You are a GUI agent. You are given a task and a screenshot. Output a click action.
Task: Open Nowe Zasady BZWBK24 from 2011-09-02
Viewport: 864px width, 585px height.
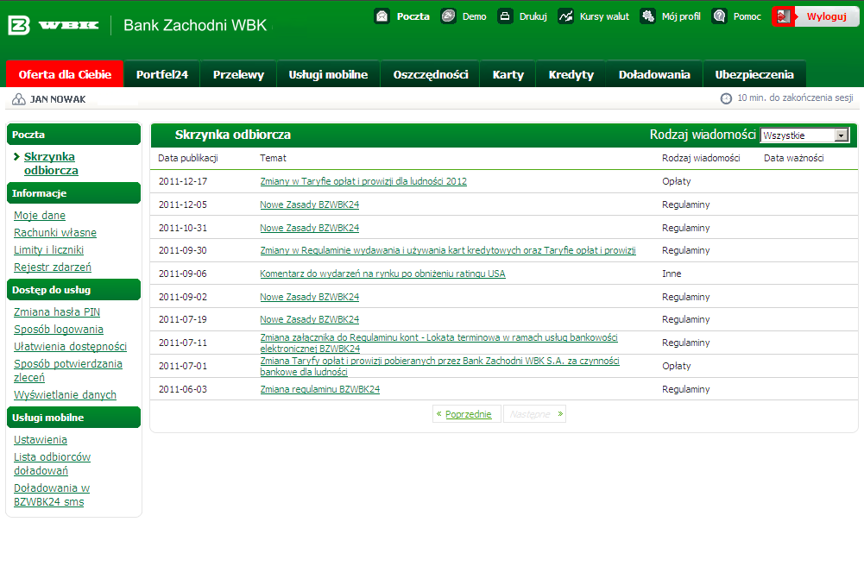point(309,297)
